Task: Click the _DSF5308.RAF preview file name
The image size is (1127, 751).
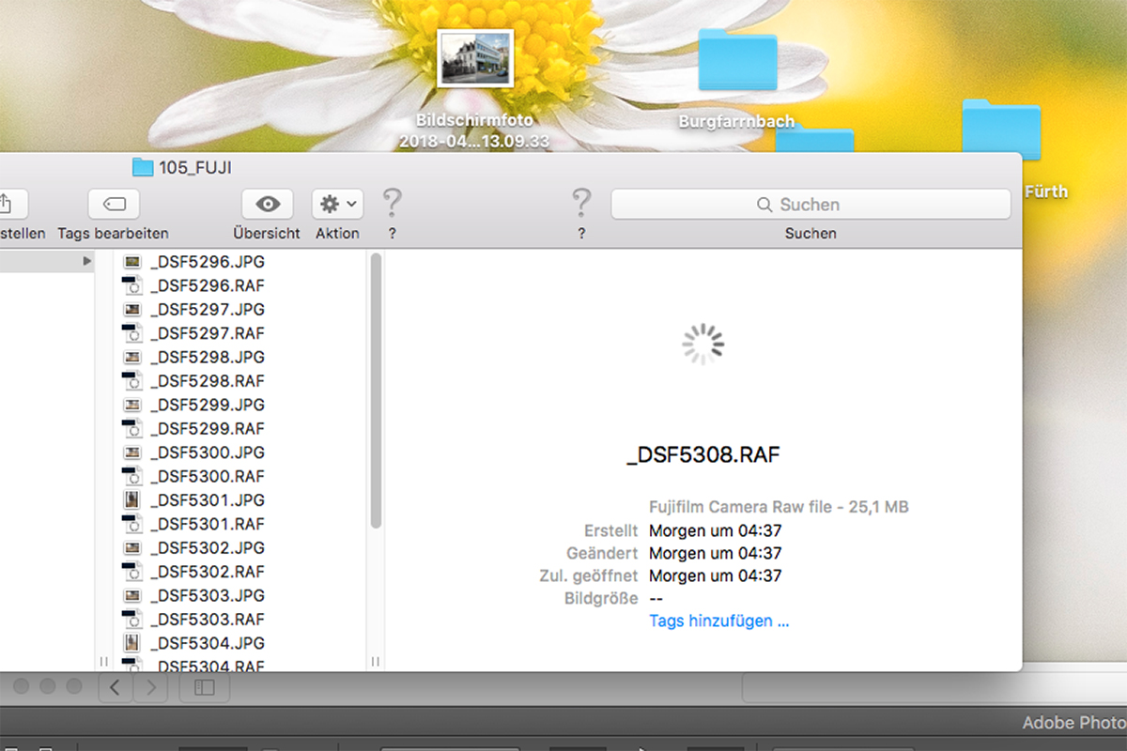Action: pyautogui.click(x=703, y=455)
